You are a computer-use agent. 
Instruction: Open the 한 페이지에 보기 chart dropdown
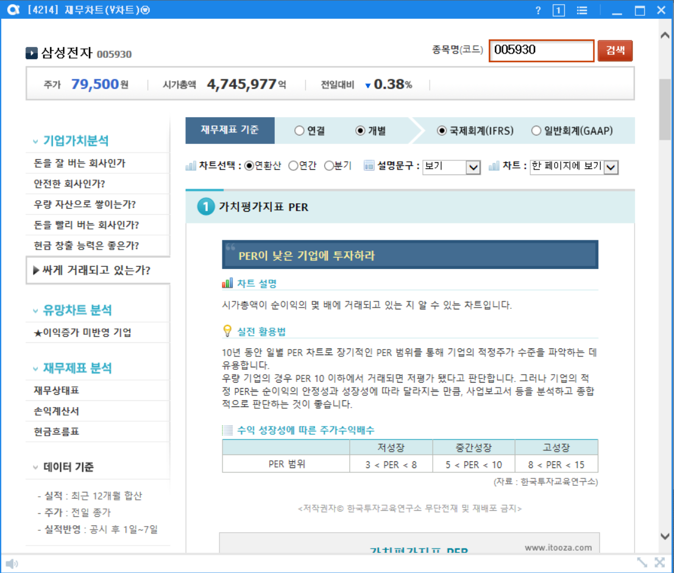coord(574,167)
